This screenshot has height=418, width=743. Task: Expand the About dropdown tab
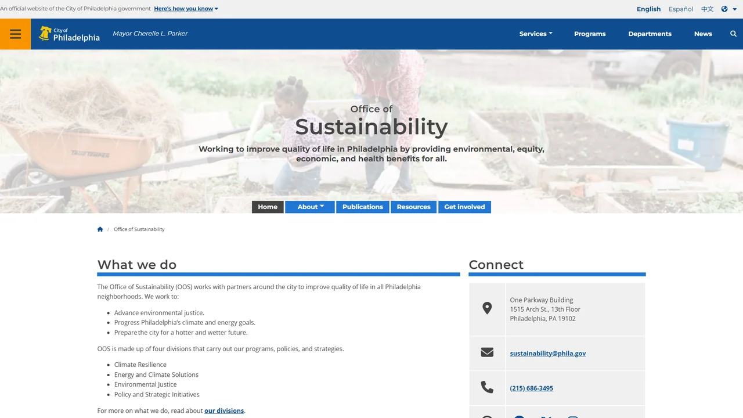click(310, 207)
